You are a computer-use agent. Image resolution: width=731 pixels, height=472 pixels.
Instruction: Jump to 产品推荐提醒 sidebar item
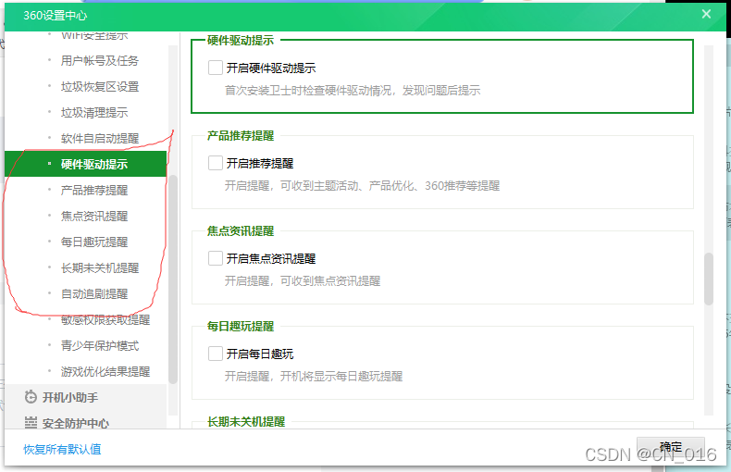point(94,191)
